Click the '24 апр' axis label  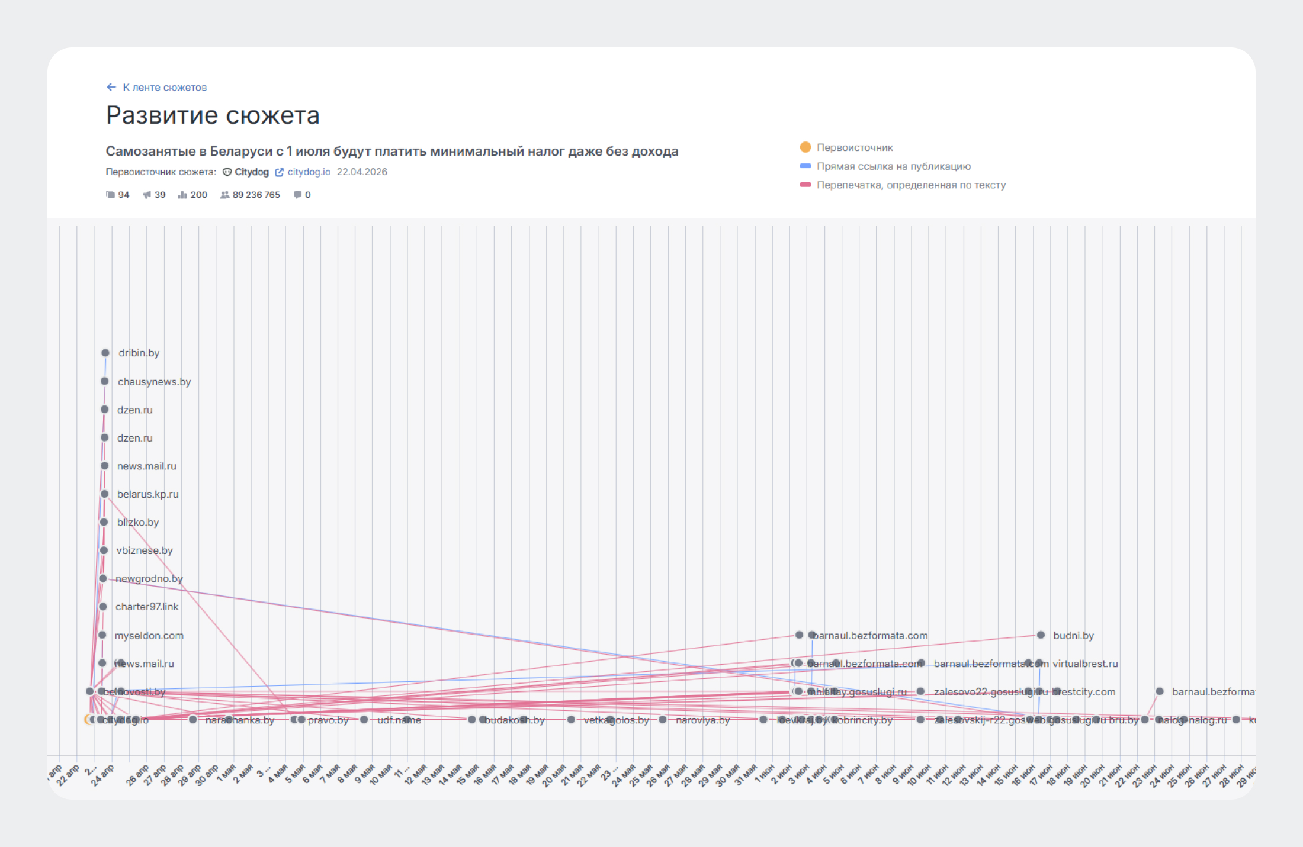click(x=102, y=776)
